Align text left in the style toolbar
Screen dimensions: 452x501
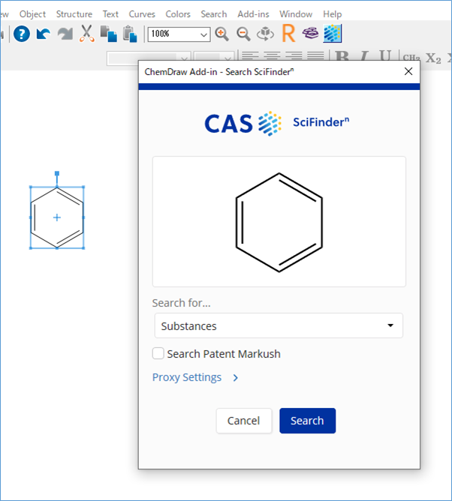(250, 56)
